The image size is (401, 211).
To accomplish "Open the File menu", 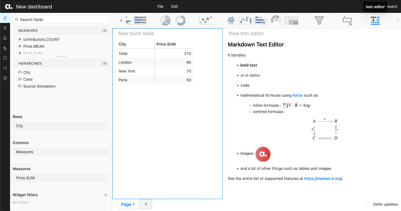I will 160,6.
